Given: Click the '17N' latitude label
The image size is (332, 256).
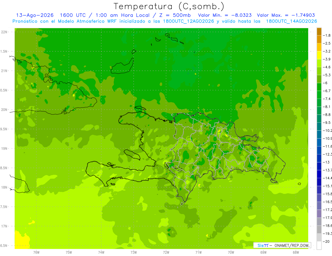Looking at the screenshot, I should pos(5,226).
